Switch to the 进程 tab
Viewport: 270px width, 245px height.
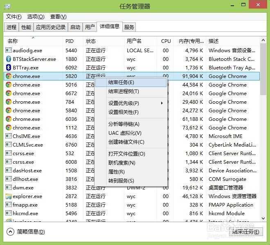point(11,27)
